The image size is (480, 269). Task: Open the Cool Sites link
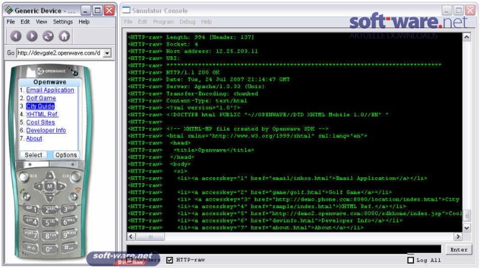(40, 122)
